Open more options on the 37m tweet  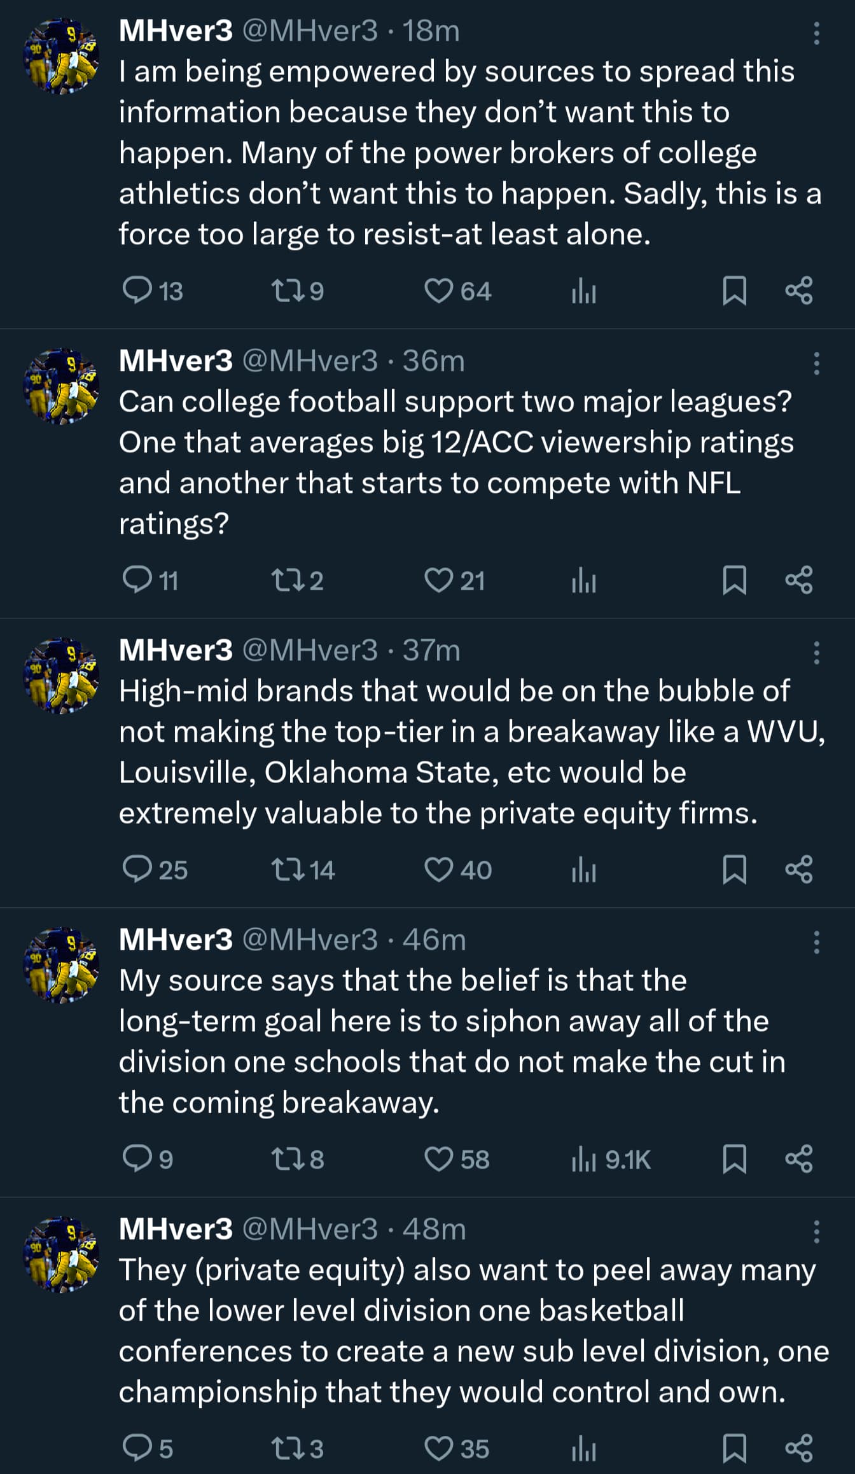tap(816, 653)
